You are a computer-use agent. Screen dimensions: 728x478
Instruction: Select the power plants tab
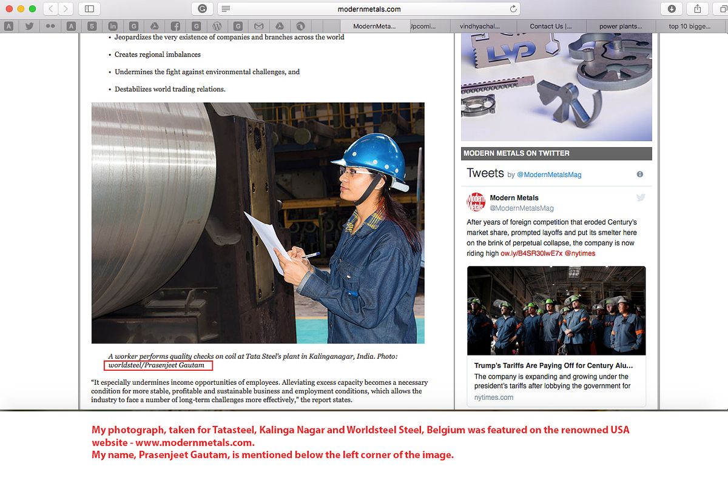click(620, 26)
